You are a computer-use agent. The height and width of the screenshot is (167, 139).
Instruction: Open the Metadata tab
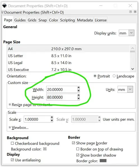(x=85, y=20)
